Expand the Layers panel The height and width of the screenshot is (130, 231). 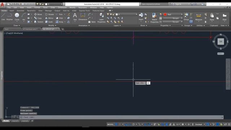117,26
